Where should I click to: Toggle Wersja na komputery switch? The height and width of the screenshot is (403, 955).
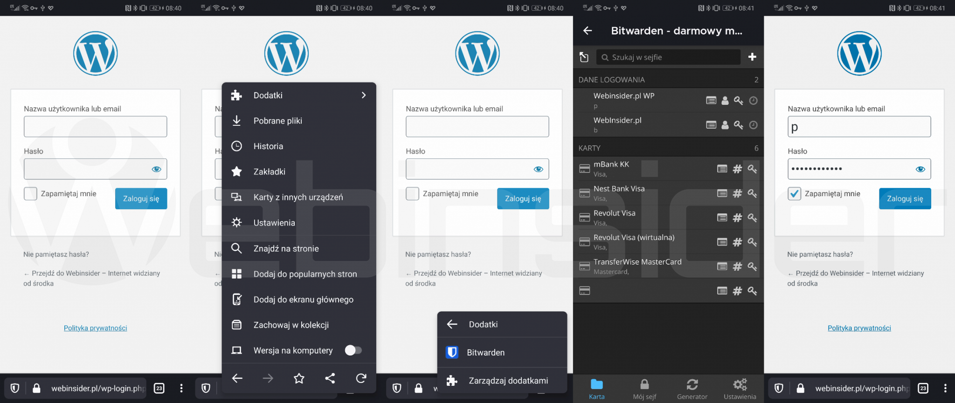[x=353, y=350]
